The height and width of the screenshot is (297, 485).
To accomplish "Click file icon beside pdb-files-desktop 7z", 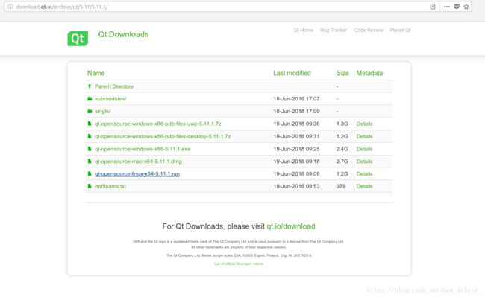I will click(90, 136).
